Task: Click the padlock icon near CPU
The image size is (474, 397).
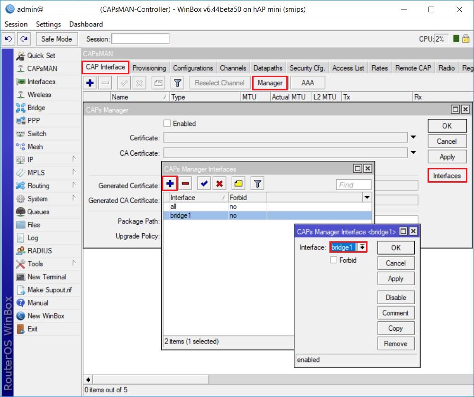Action: [x=466, y=39]
